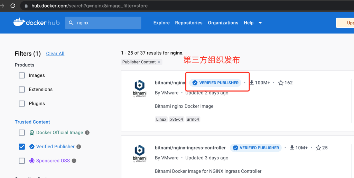
Task: Click 'Updated 3 days ago' text
Action: coord(207,158)
